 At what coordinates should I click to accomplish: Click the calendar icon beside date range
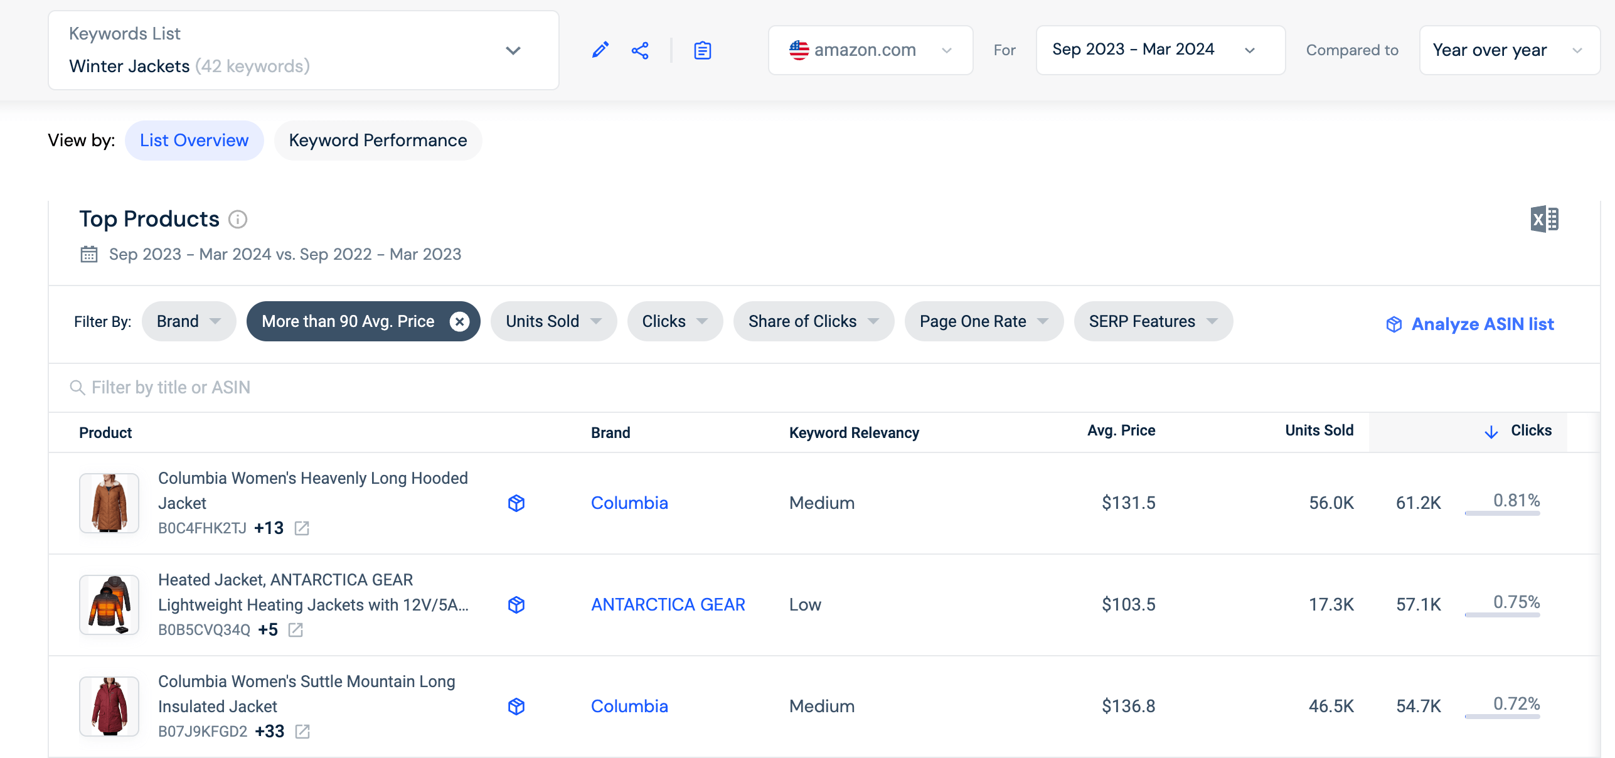coord(89,254)
